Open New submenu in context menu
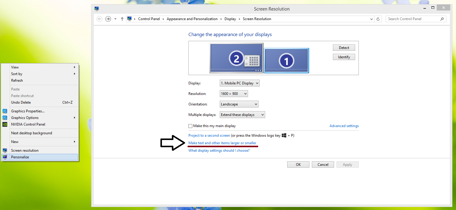This screenshot has height=210, width=456. point(40,142)
